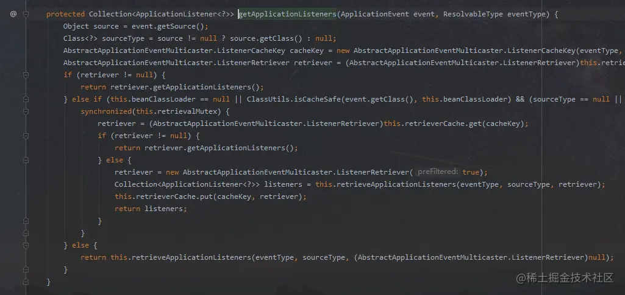Fold the if (retriever != null) block inside synchronized
This screenshot has height=295, width=625.
(26, 136)
